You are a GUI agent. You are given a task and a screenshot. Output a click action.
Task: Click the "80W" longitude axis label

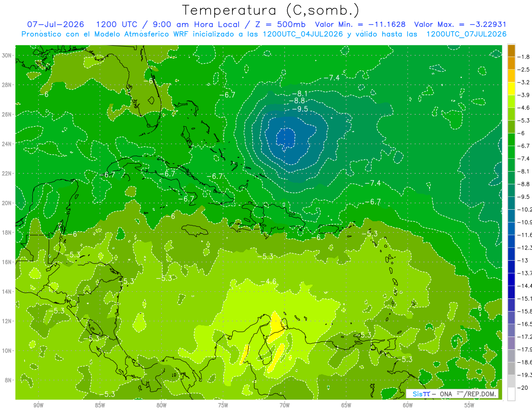[x=161, y=405]
